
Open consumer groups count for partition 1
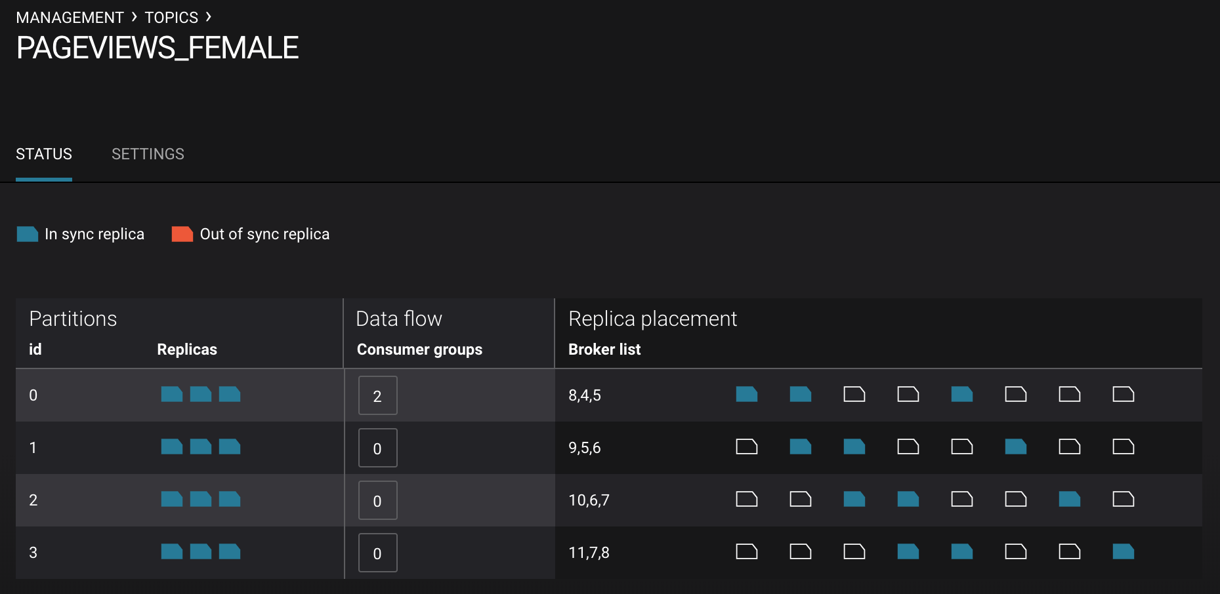click(377, 448)
